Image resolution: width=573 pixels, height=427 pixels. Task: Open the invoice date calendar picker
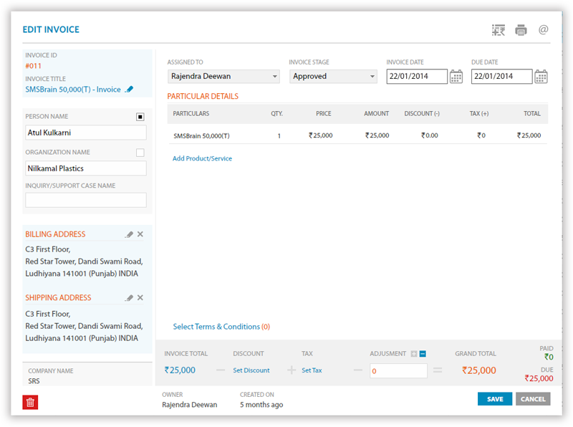click(x=456, y=77)
